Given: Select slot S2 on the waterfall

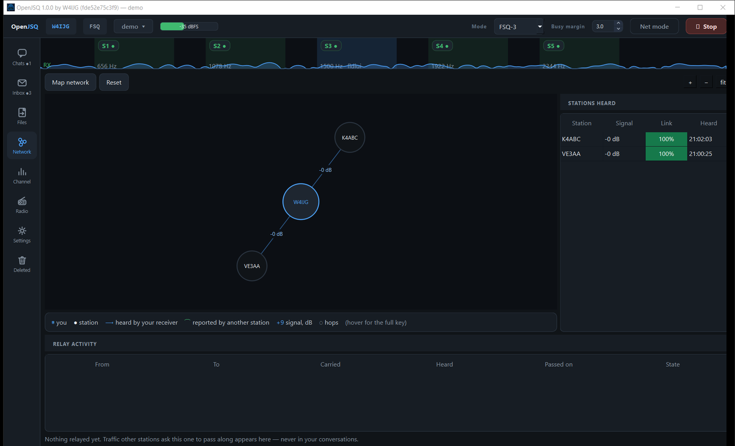Looking at the screenshot, I should point(220,46).
